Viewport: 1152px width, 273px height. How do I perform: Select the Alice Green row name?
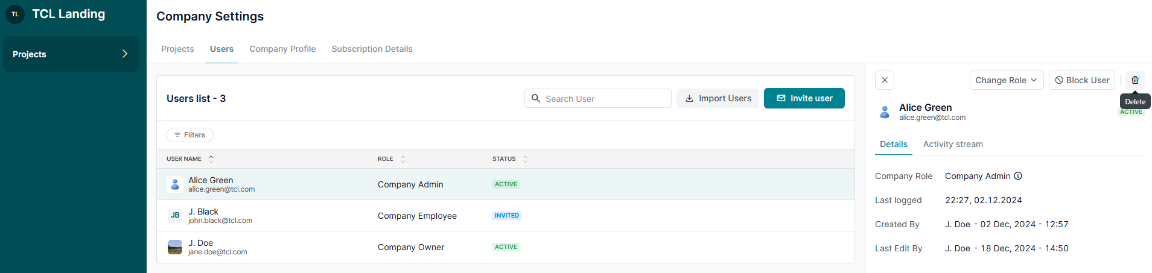tap(211, 180)
